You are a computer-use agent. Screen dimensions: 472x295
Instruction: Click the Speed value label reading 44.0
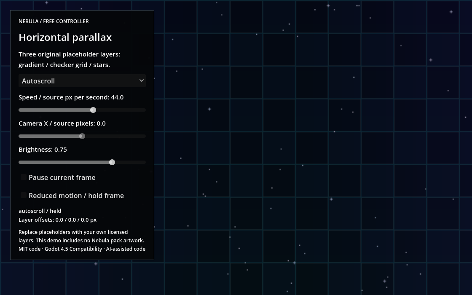click(71, 97)
